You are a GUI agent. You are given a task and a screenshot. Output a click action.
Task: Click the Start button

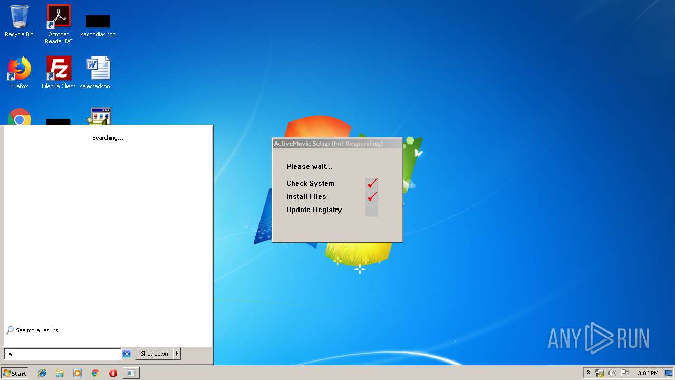coord(15,373)
